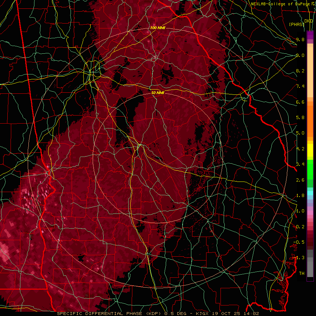316x316 pixels.
Task: Click the 1.8 value on the color scale
Action: pos(300,196)
